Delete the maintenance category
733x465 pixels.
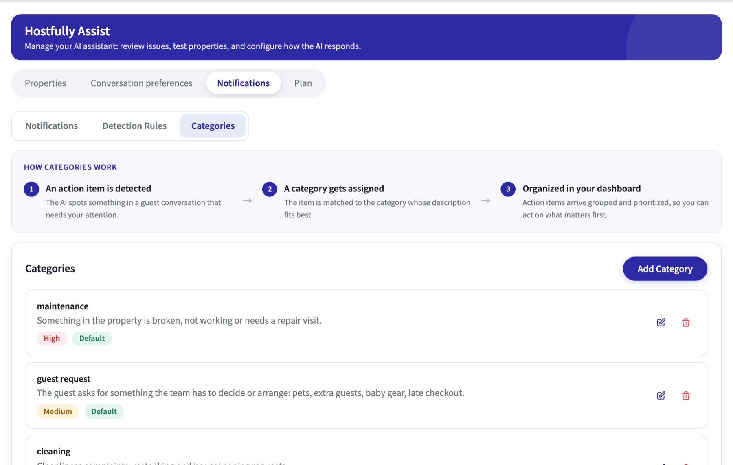[x=686, y=322]
